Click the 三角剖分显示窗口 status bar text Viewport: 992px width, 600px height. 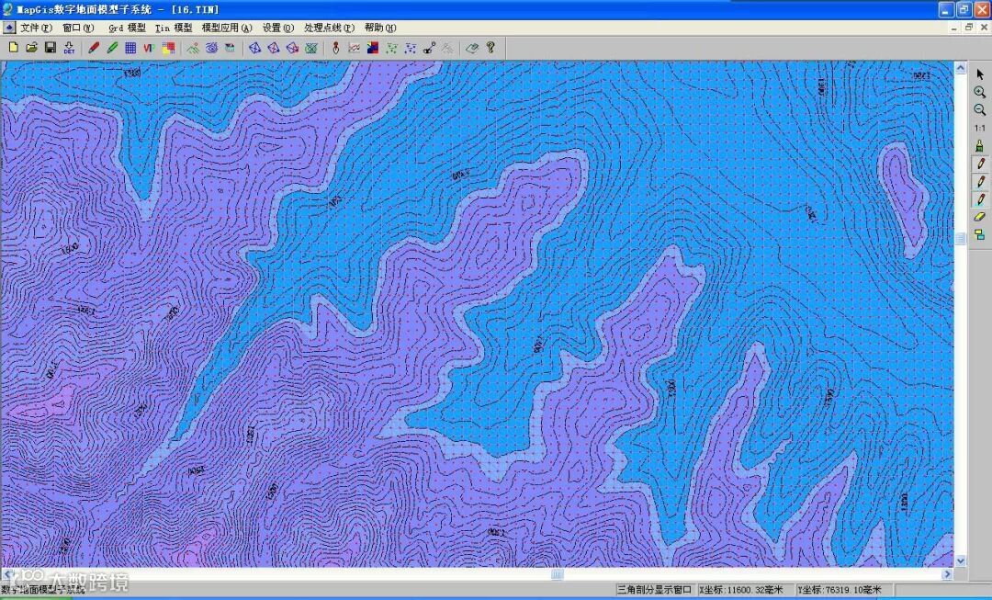click(655, 590)
